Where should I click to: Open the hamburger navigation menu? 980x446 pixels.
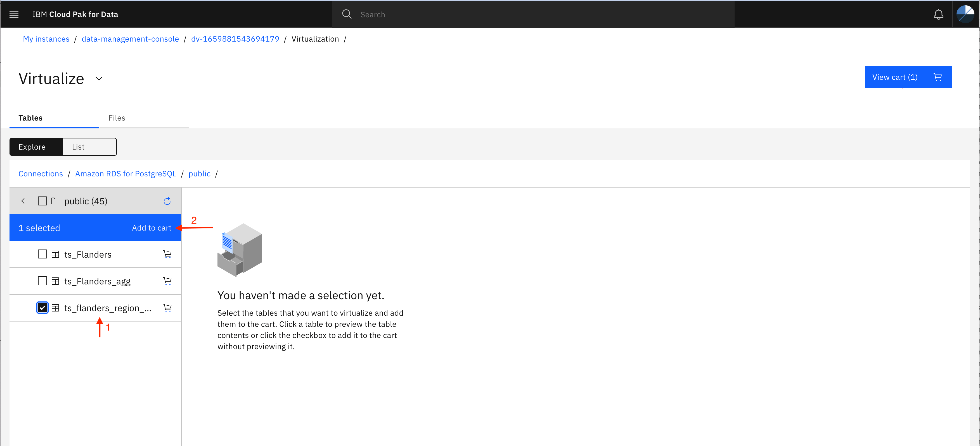[x=14, y=15]
